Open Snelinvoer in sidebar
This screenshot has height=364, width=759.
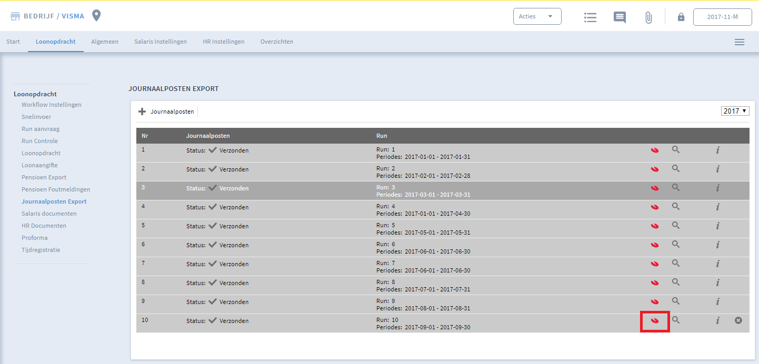tap(36, 117)
